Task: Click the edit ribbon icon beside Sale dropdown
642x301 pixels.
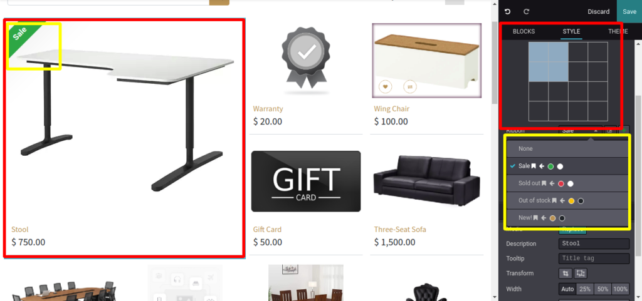Action: pyautogui.click(x=609, y=131)
